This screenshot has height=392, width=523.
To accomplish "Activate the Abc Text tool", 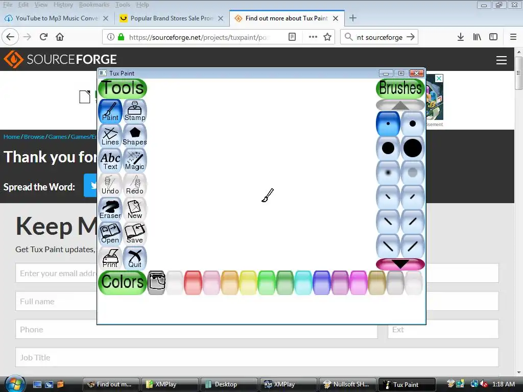I will click(110, 161).
